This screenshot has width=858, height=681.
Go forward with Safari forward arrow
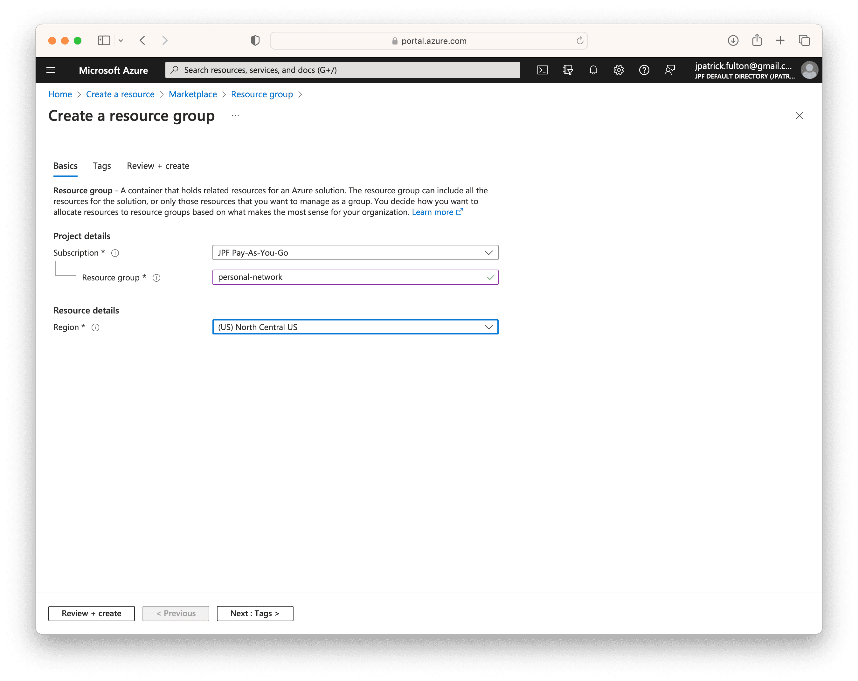[165, 41]
